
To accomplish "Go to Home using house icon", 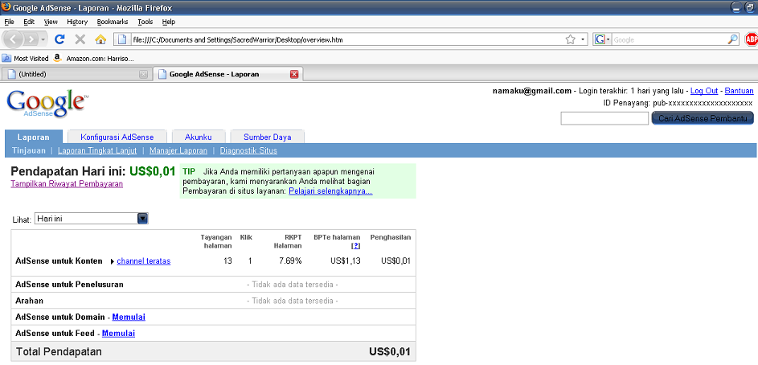I will coord(100,39).
